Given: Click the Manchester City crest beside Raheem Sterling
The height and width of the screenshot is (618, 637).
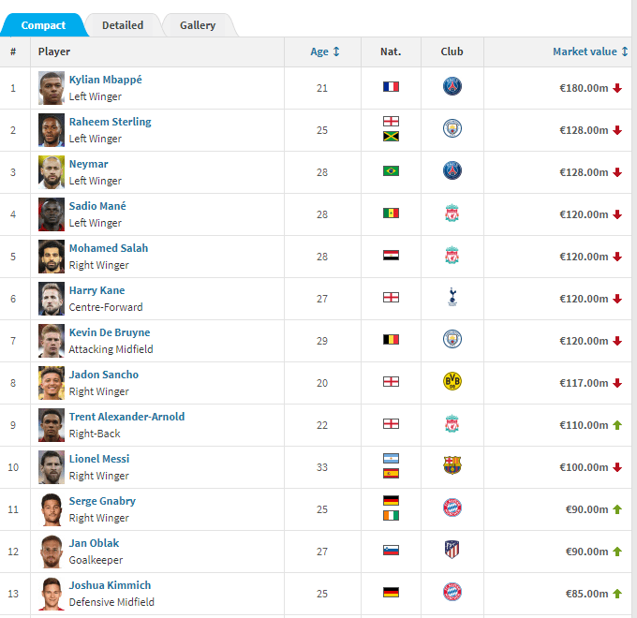Looking at the screenshot, I should (452, 128).
